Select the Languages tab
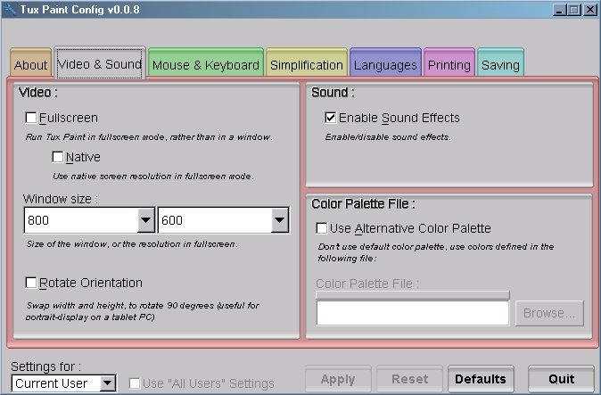 pyautogui.click(x=385, y=65)
